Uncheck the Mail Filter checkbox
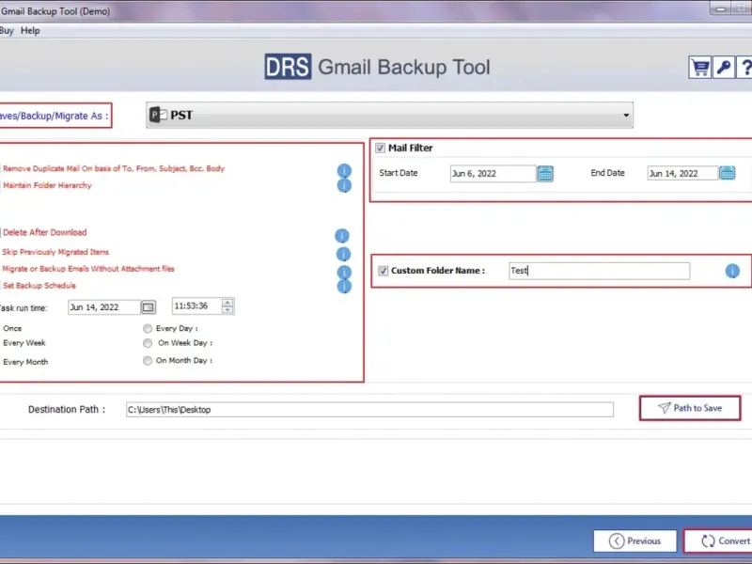This screenshot has width=752, height=564. coord(381,148)
